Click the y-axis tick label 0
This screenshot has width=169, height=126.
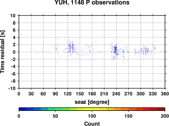14,52
